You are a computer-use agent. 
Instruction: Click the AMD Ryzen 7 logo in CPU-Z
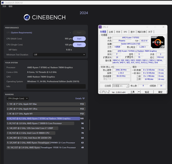tap(158, 42)
